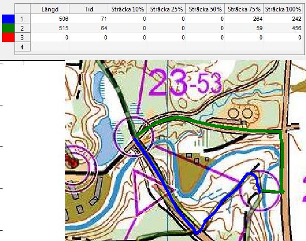The width and height of the screenshot is (306, 241).
Task: Click the Sträcka 50% column header
Action: (x=205, y=9)
